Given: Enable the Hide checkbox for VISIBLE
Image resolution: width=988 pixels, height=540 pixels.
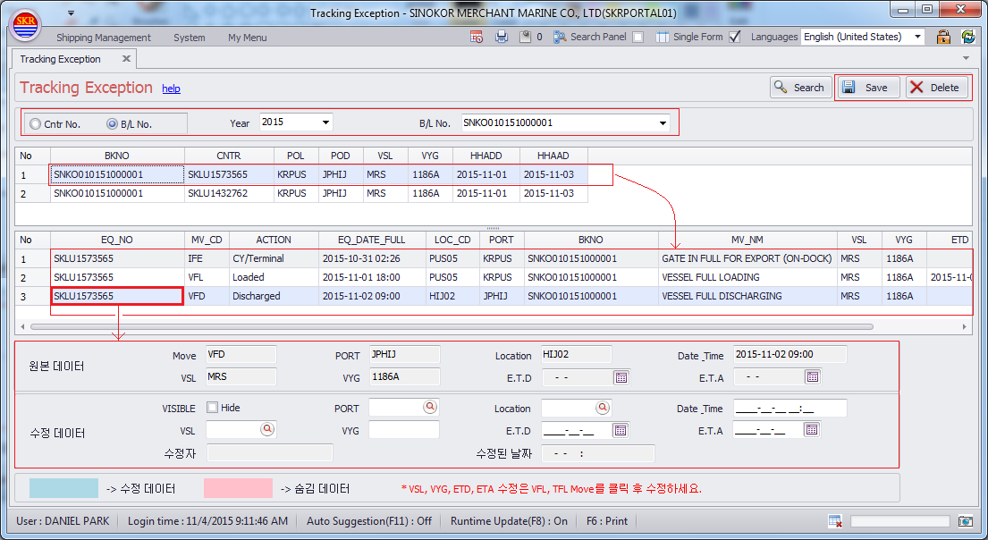Looking at the screenshot, I should (215, 408).
